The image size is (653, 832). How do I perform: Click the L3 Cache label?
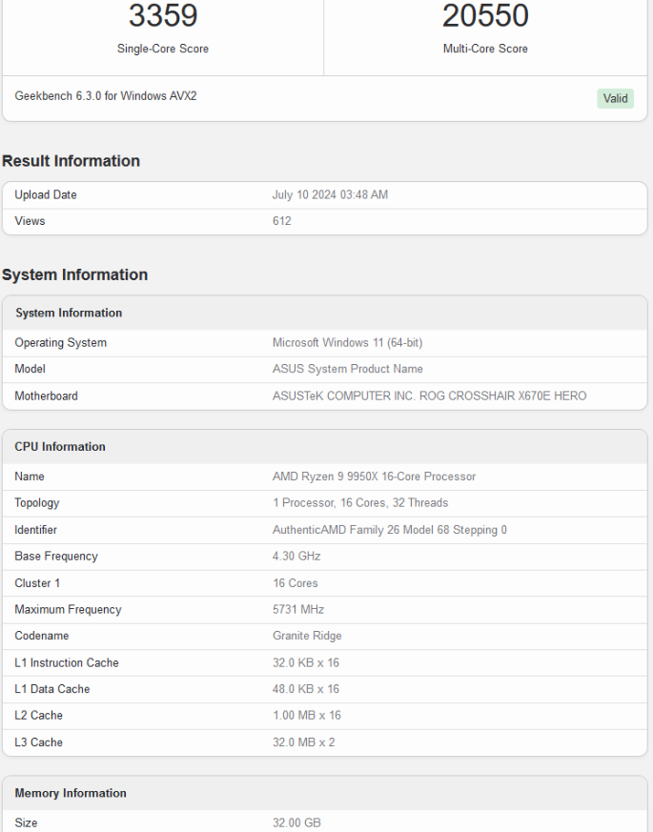(x=38, y=742)
